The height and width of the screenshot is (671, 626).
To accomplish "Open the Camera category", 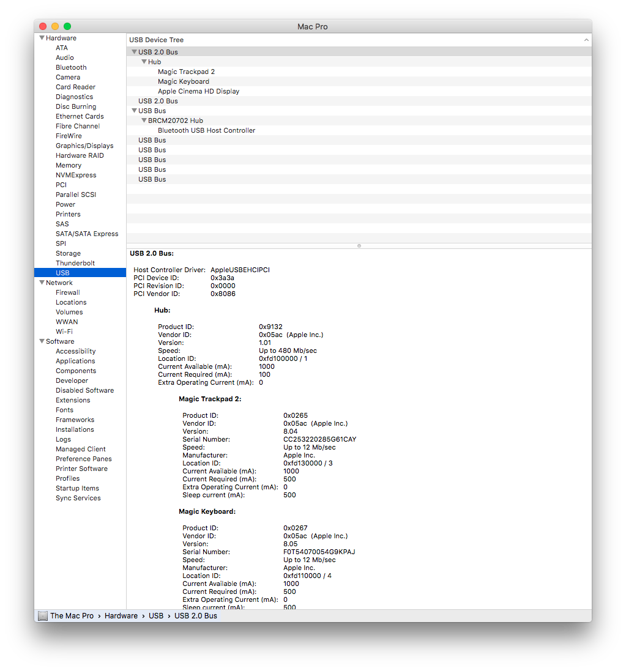I will pyautogui.click(x=68, y=77).
